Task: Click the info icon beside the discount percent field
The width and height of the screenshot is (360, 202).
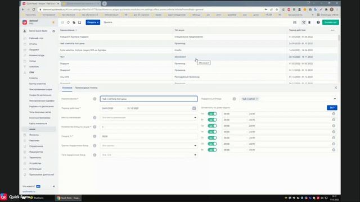Action: coord(94,136)
